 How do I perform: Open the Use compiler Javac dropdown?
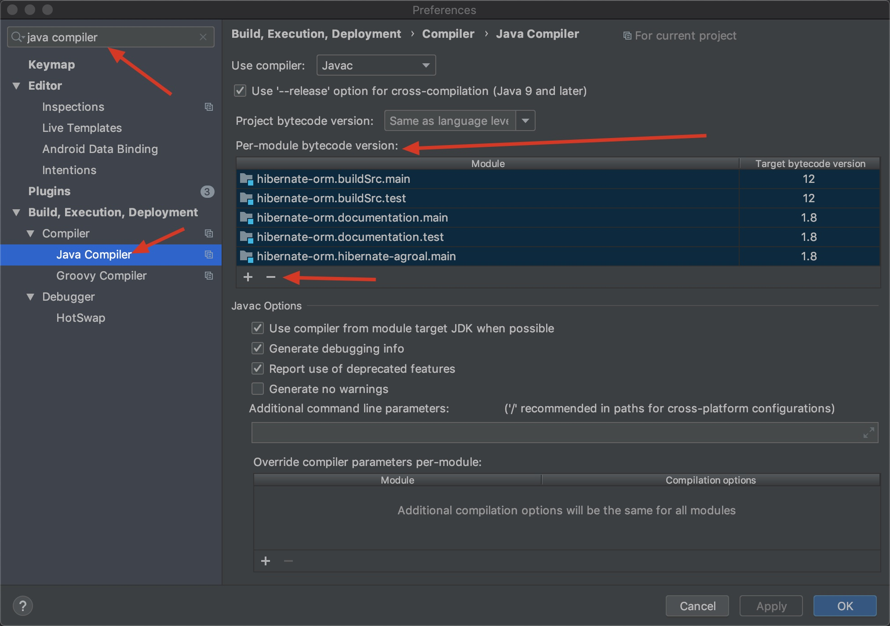point(376,66)
